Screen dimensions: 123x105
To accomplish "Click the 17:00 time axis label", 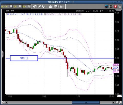I will (x=78, y=96).
